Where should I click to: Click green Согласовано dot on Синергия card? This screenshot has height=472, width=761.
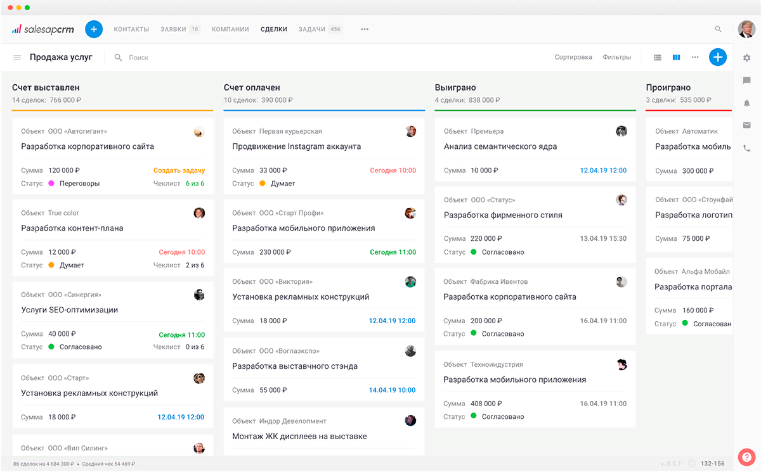pyautogui.click(x=51, y=347)
